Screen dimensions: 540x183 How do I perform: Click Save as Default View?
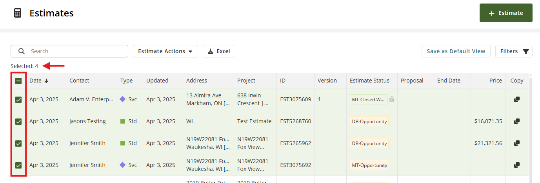(x=456, y=51)
